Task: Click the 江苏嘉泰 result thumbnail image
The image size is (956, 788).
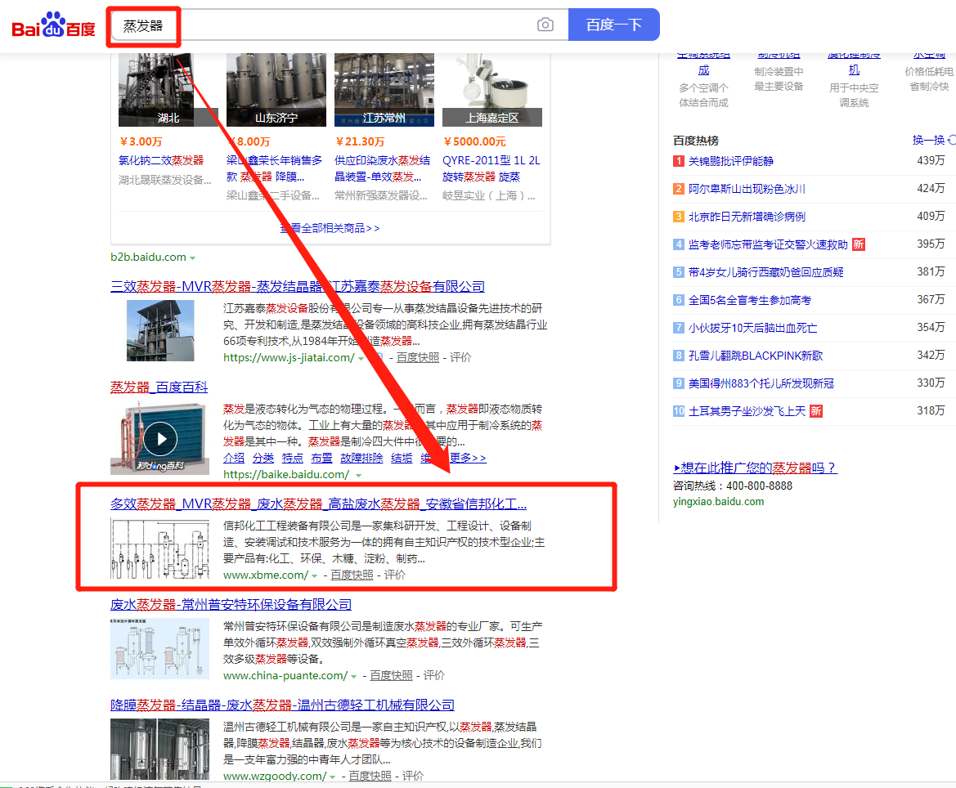Action: 160,330
